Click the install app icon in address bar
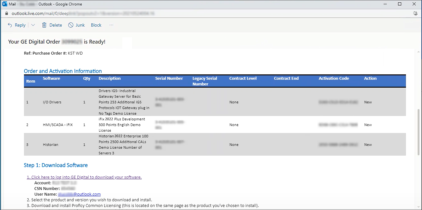The width and height of the screenshot is (422, 210). pos(416,14)
